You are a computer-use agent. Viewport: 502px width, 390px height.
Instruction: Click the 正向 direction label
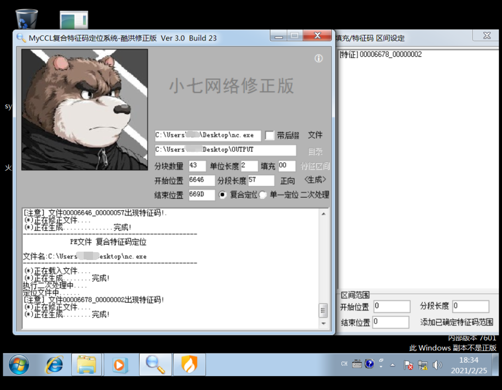(287, 181)
